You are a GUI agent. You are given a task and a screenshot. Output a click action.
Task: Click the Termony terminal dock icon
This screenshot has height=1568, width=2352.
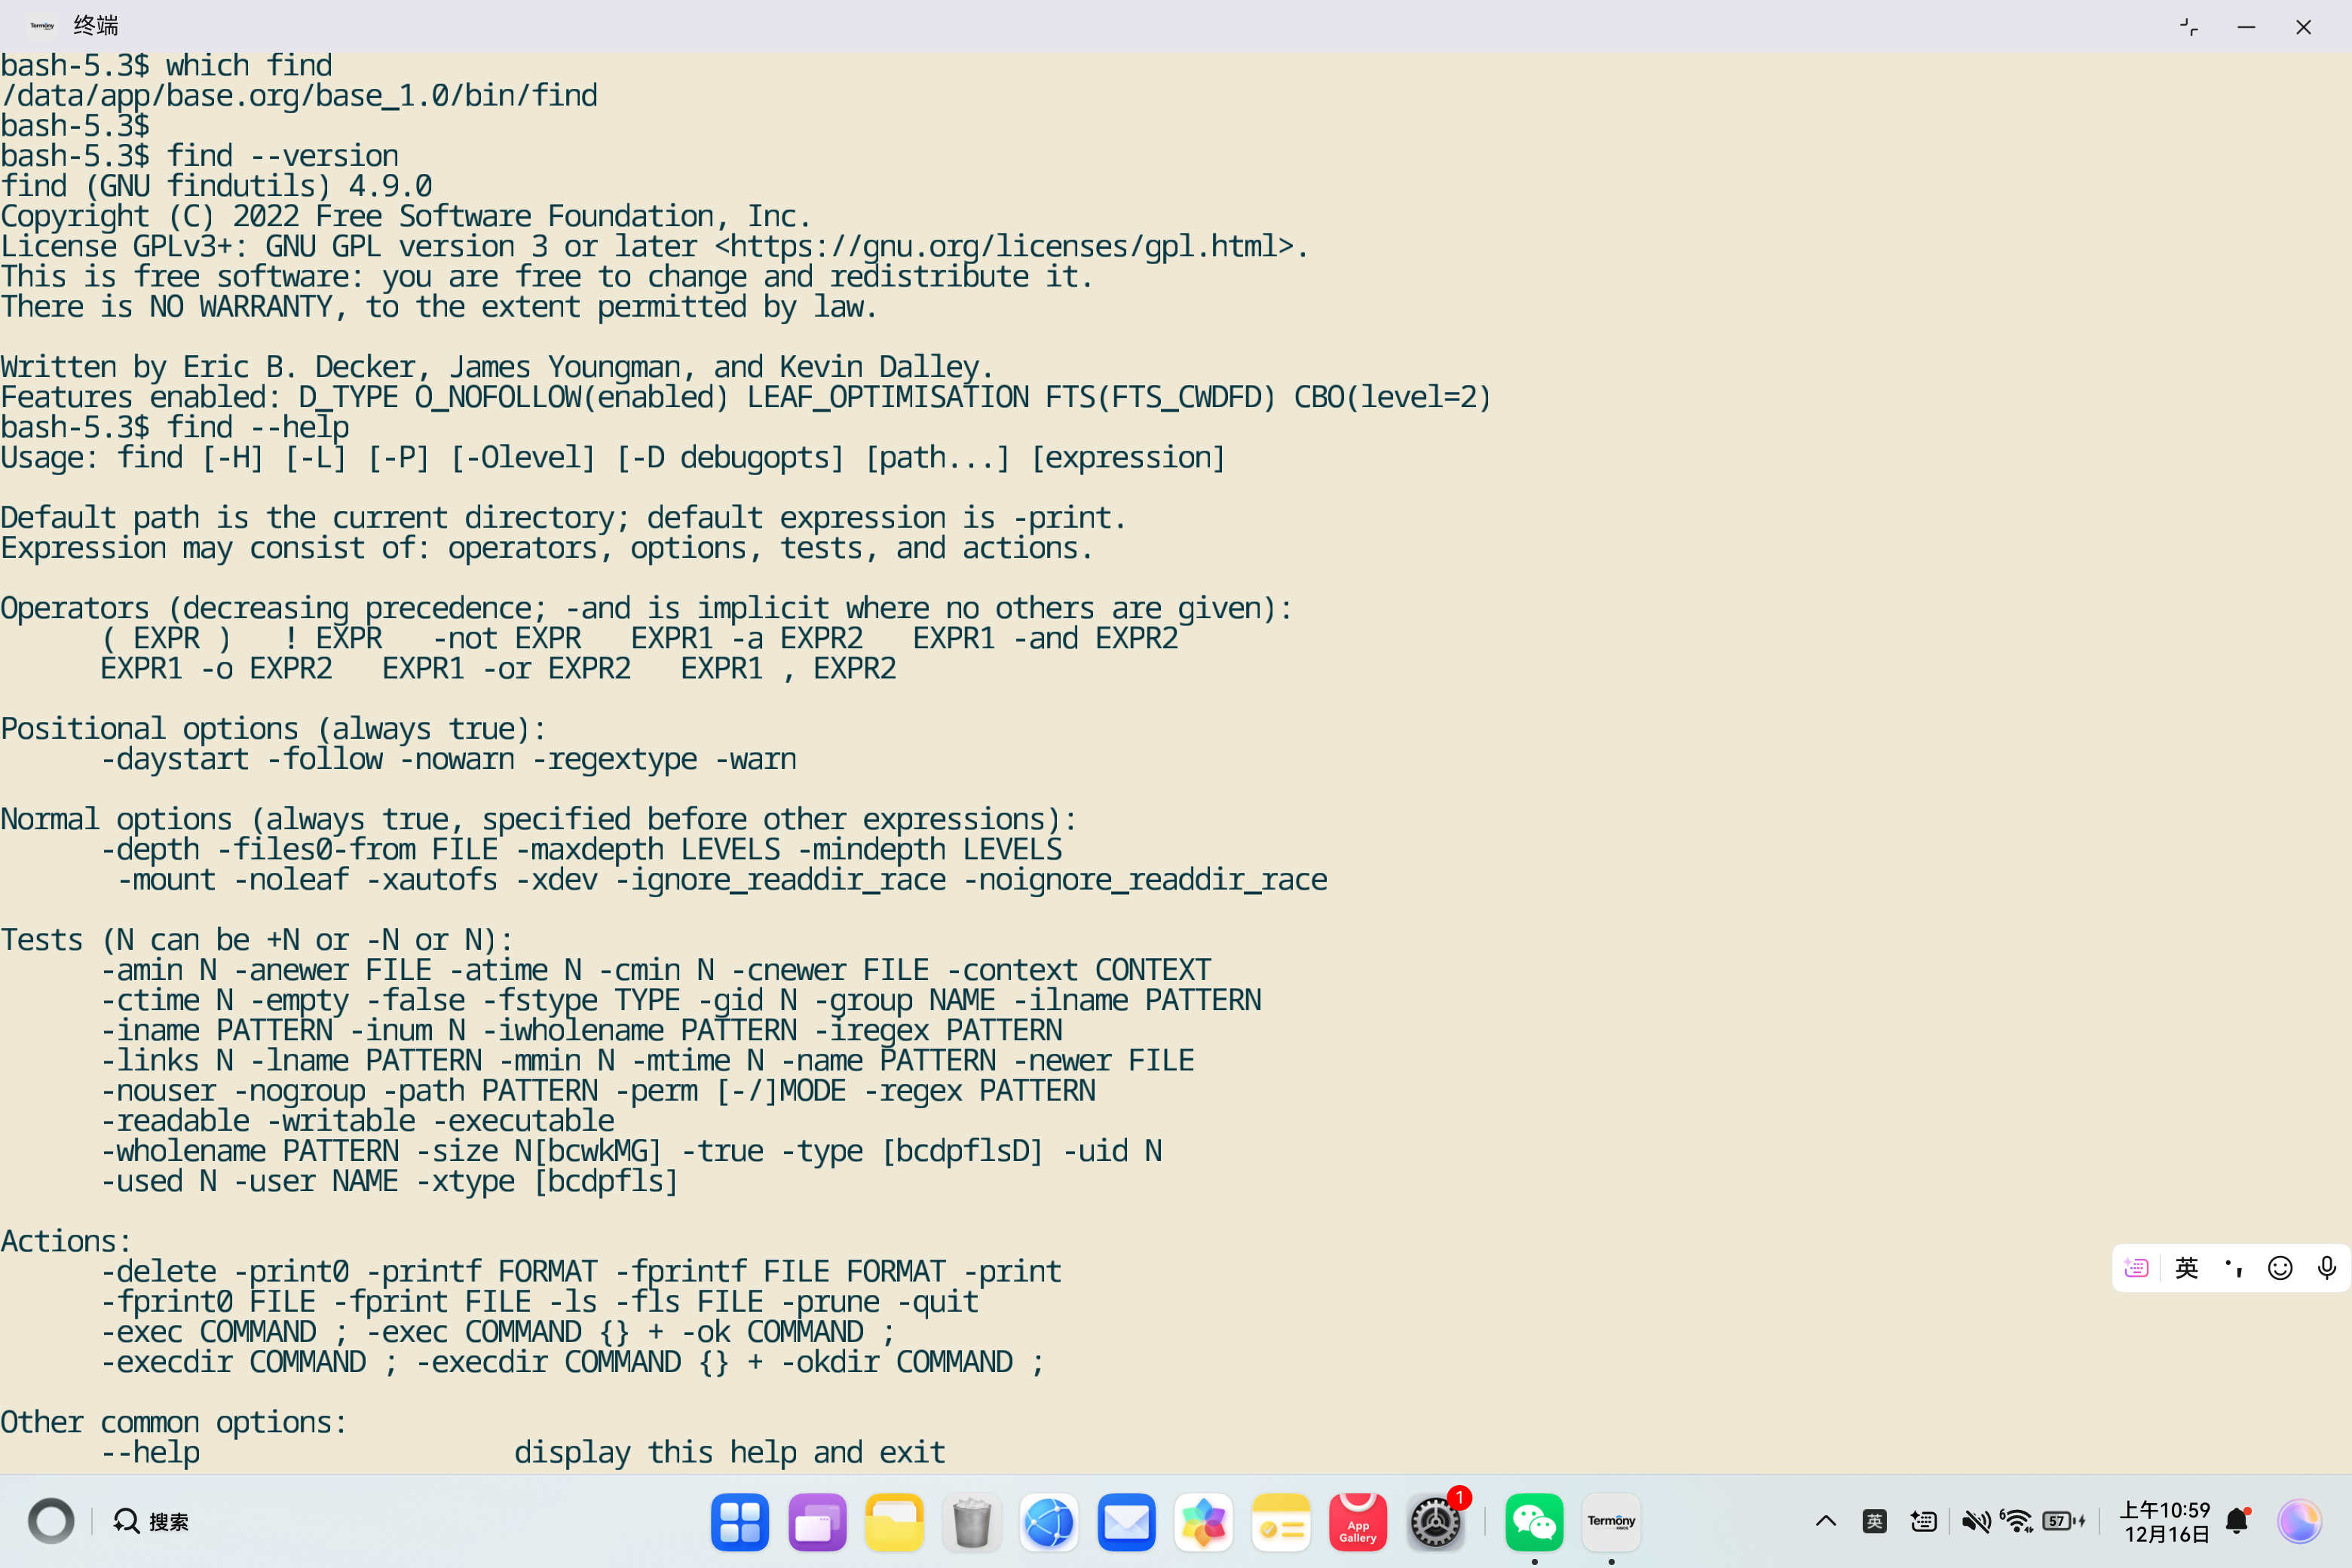pos(1611,1522)
